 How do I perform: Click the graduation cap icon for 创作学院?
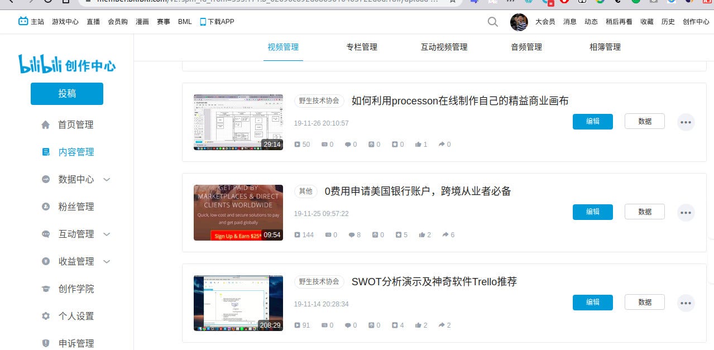46,289
